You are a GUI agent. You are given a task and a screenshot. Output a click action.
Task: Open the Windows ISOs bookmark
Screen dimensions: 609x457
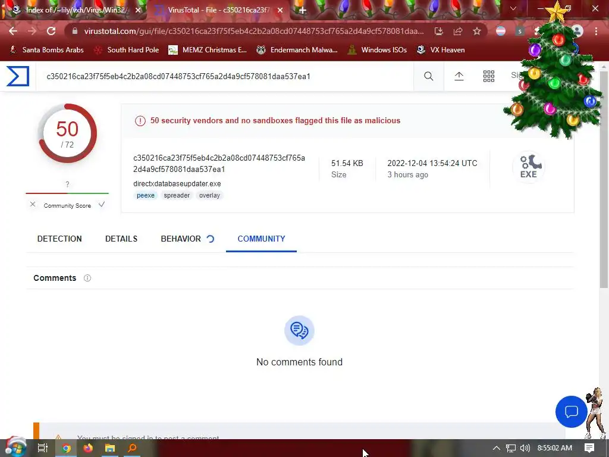377,50
